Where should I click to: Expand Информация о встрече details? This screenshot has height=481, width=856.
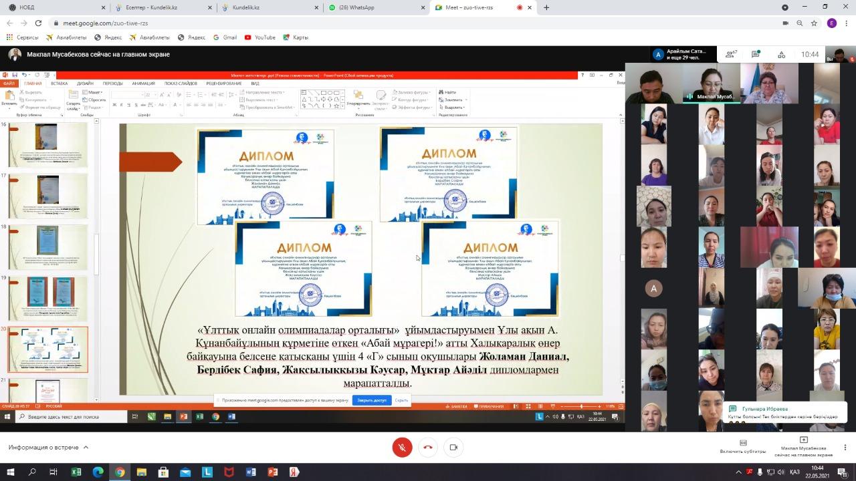click(x=48, y=448)
